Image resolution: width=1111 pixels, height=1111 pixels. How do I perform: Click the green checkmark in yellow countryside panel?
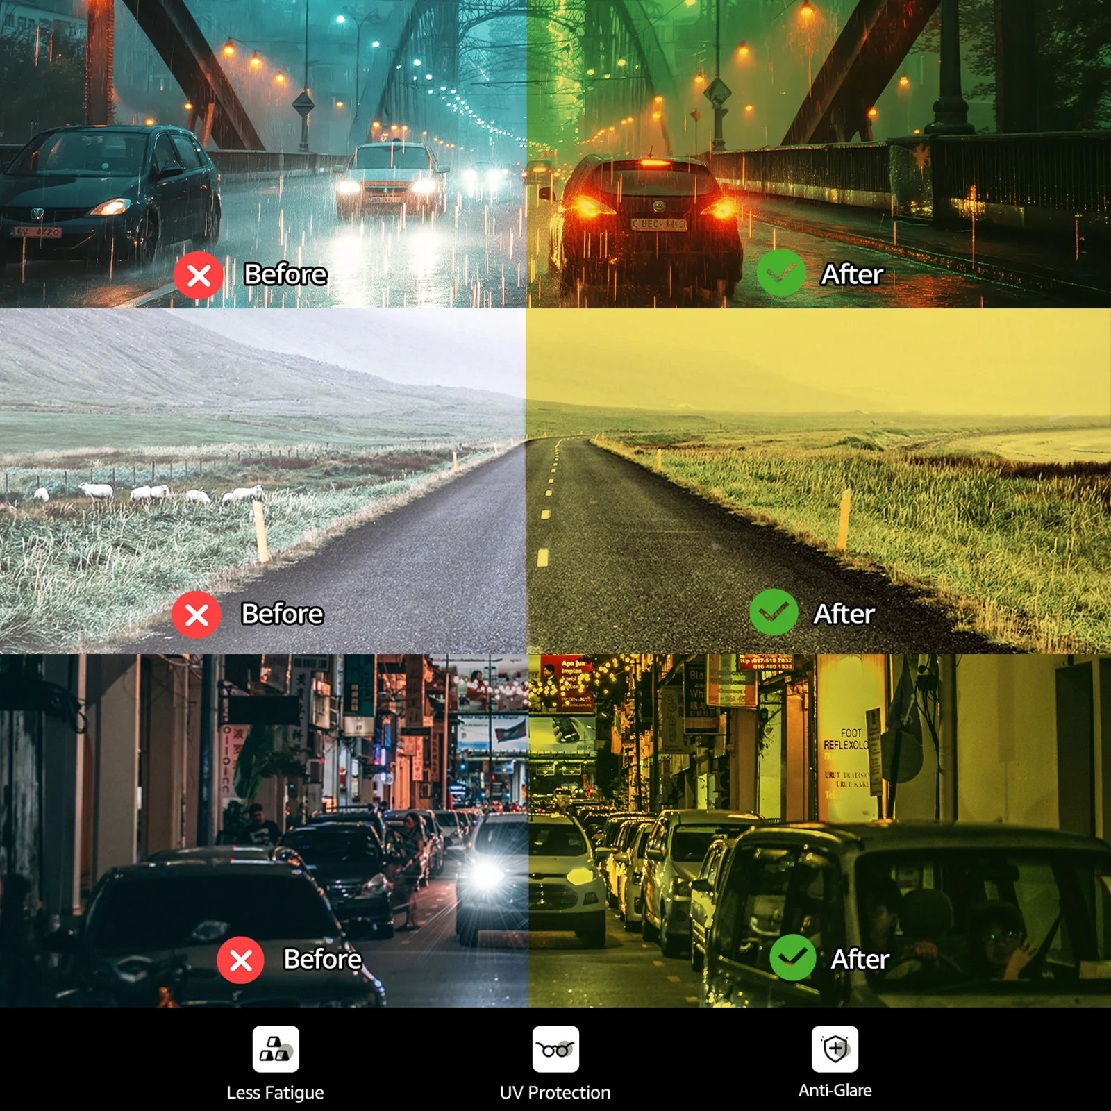(774, 612)
